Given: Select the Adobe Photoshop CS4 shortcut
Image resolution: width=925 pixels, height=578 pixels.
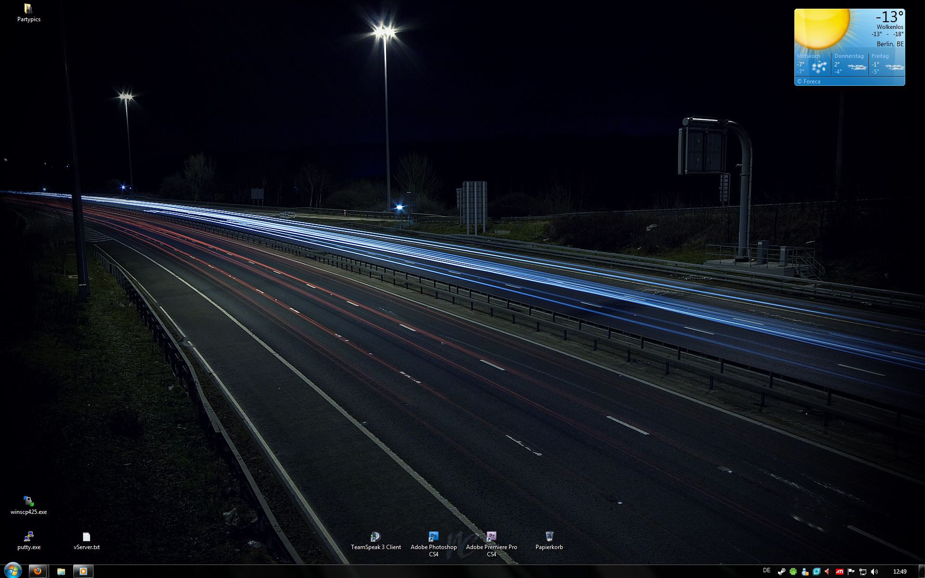Looking at the screenshot, I should [x=433, y=537].
